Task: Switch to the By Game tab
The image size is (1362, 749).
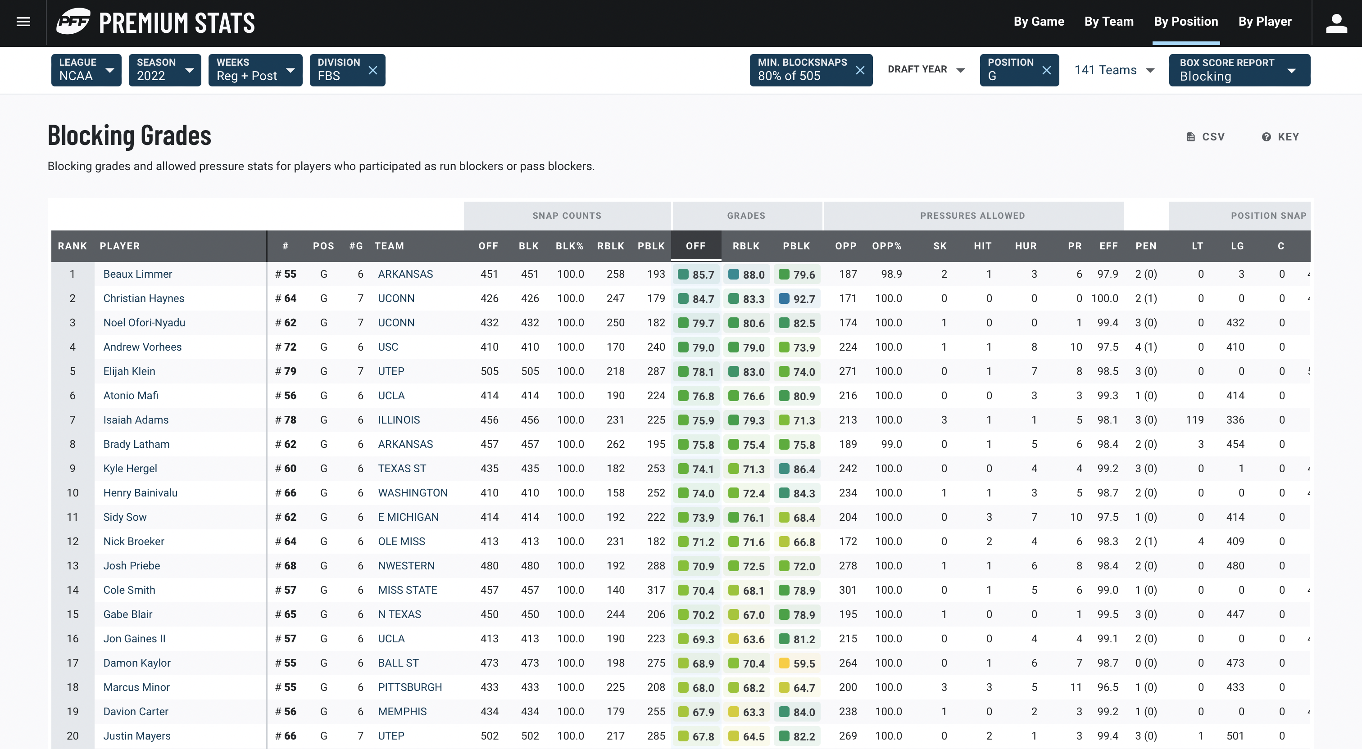Action: pyautogui.click(x=1039, y=22)
